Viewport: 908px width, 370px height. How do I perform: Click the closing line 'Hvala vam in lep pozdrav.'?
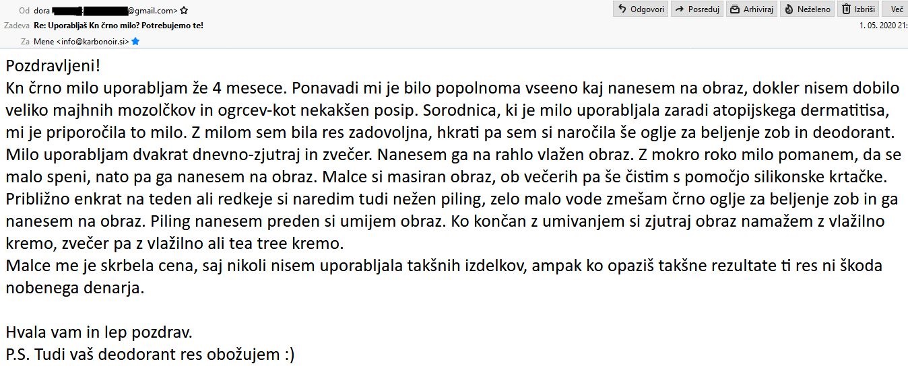click(x=99, y=332)
